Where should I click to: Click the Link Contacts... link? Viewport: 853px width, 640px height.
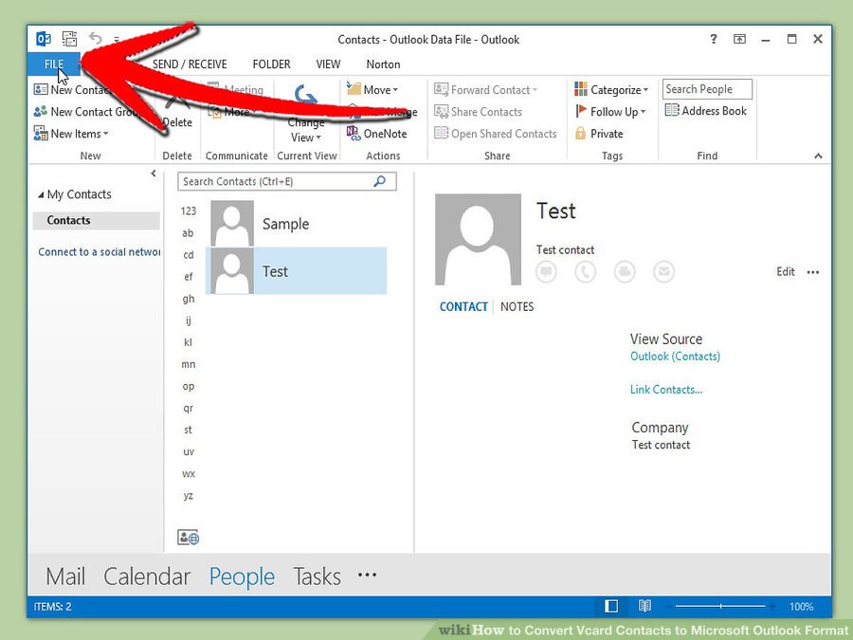(x=666, y=390)
